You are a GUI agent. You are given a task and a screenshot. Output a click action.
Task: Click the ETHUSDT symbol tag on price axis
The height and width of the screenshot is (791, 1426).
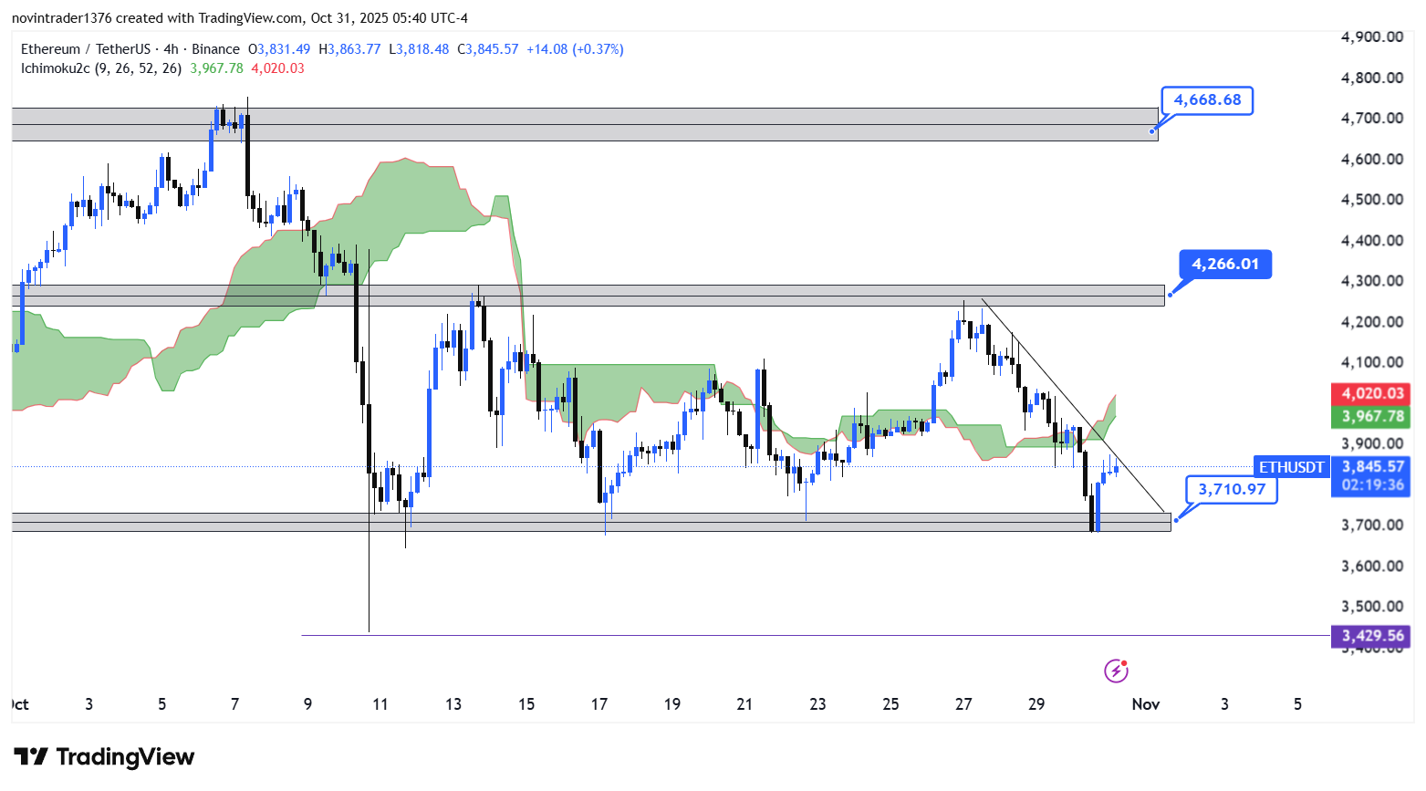pos(1291,467)
